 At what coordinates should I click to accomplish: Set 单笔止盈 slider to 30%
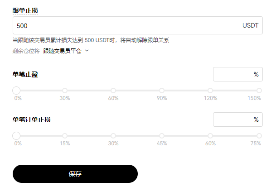pos(65,91)
